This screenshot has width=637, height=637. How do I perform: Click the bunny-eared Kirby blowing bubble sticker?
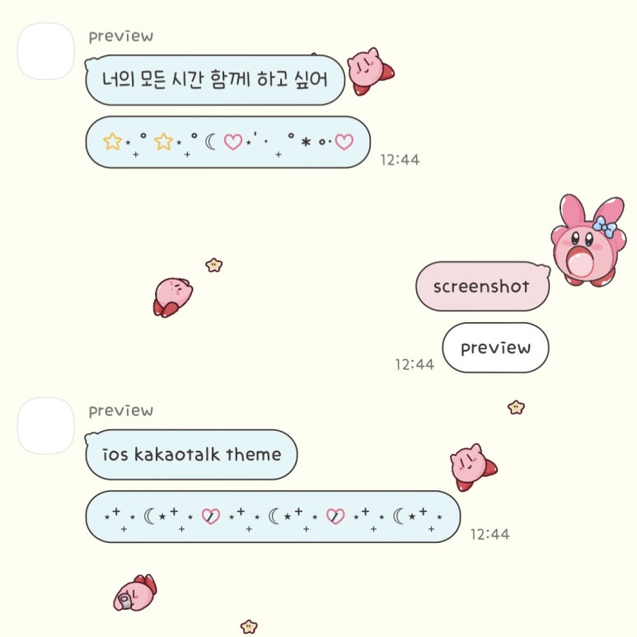pyautogui.click(x=588, y=241)
